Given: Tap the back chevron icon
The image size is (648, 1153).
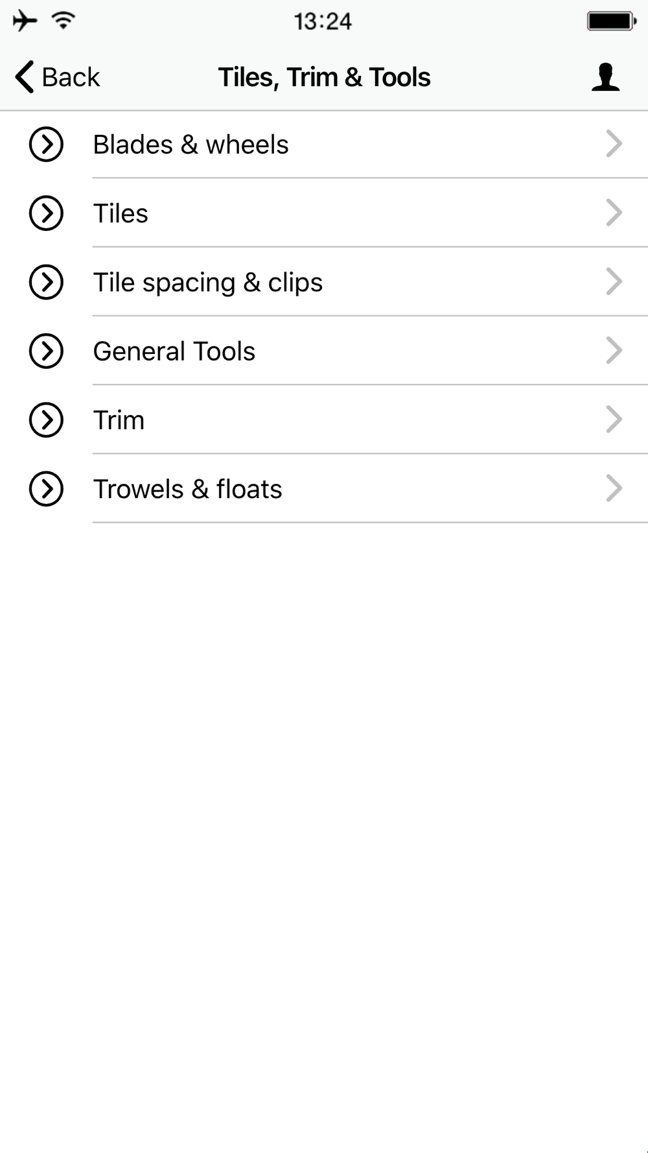Looking at the screenshot, I should (x=24, y=77).
